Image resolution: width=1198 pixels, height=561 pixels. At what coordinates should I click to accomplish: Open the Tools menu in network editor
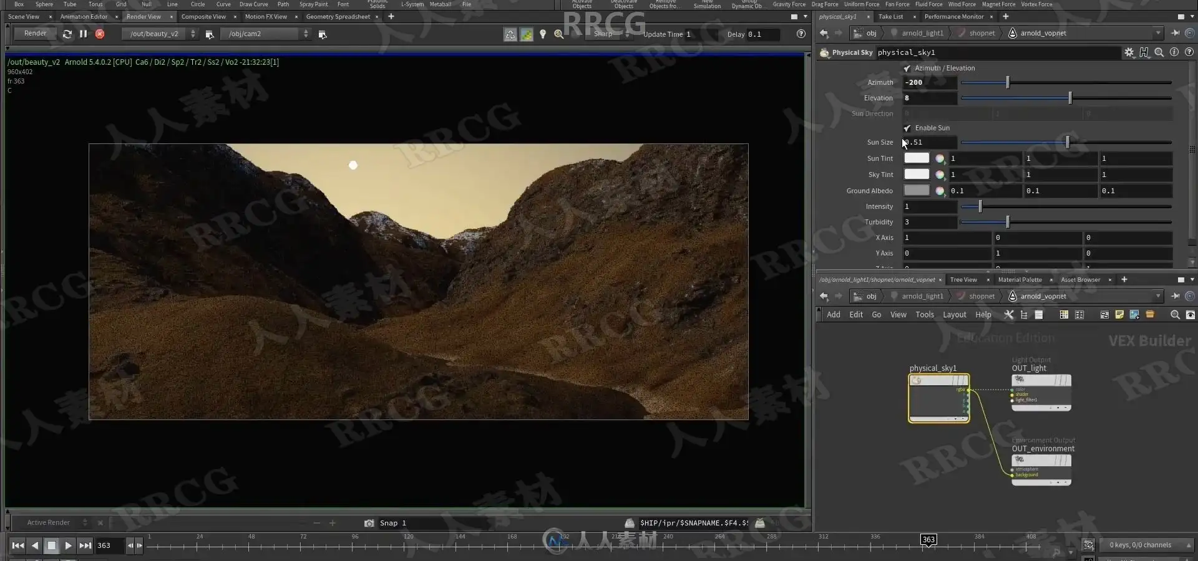(x=925, y=315)
